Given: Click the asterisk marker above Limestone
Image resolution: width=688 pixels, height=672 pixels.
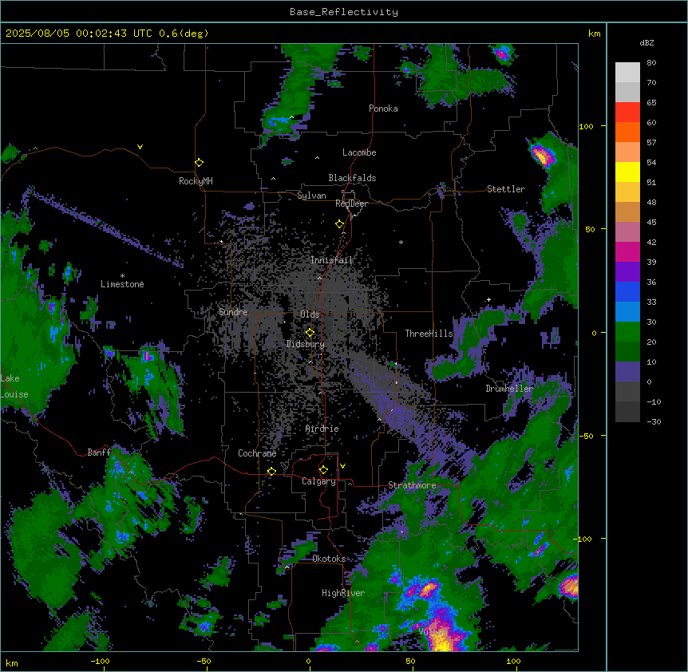Looking at the screenshot, I should [x=122, y=276].
